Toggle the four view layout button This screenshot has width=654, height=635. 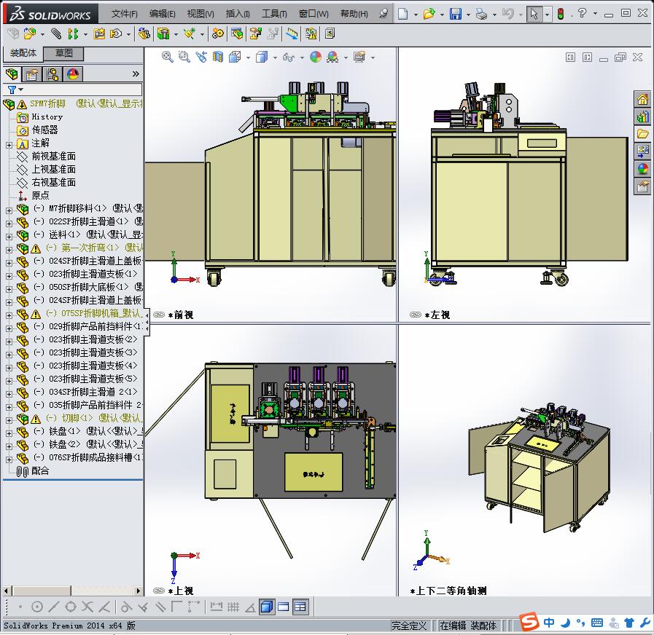point(300,607)
